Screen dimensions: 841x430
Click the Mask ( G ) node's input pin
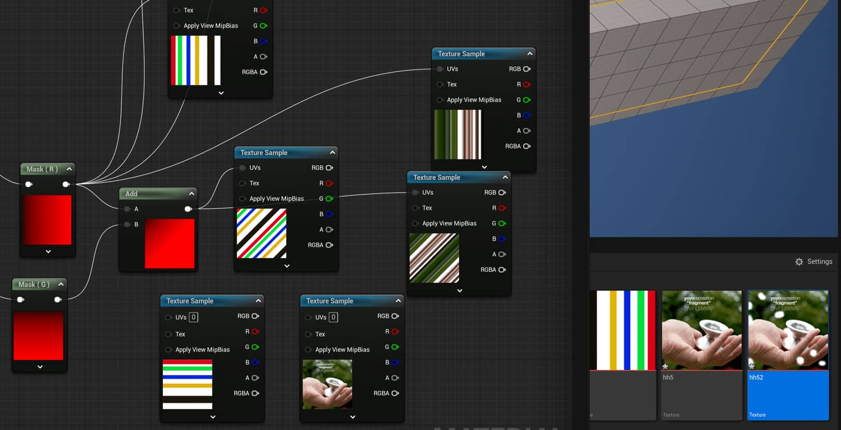[20, 300]
